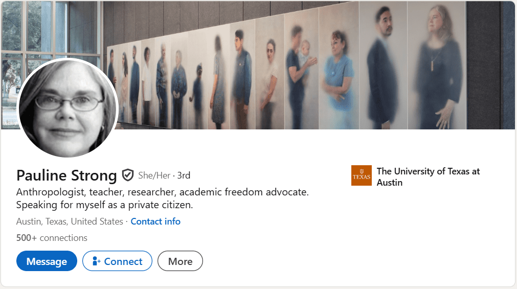517x289 pixels.
Task: Click the Pauline Strong name heading
Action: [66, 176]
